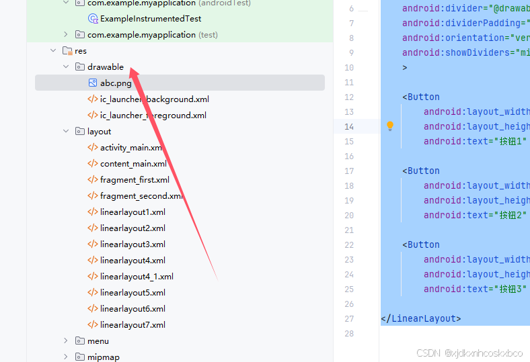Click the linearlayout2.xml file icon
The height and width of the screenshot is (362, 530).
(x=93, y=228)
